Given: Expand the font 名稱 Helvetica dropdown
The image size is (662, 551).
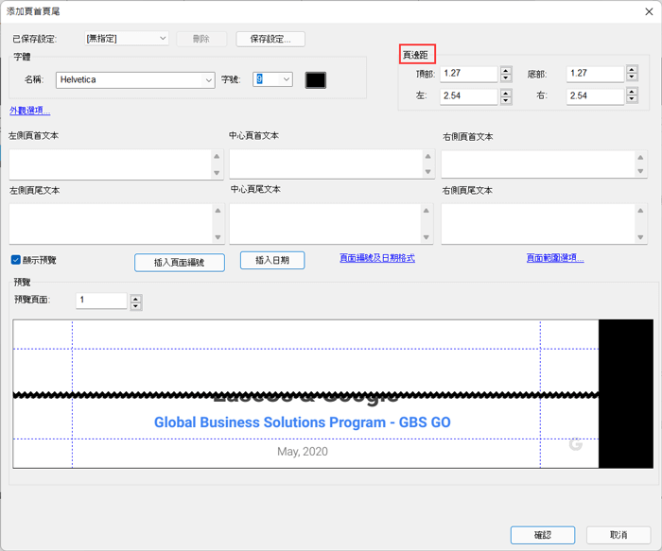Looking at the screenshot, I should click(x=209, y=80).
